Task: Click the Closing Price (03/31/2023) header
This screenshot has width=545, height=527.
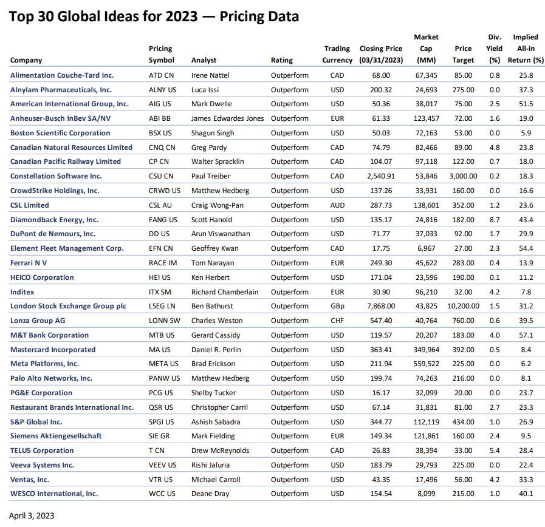Action: point(381,54)
